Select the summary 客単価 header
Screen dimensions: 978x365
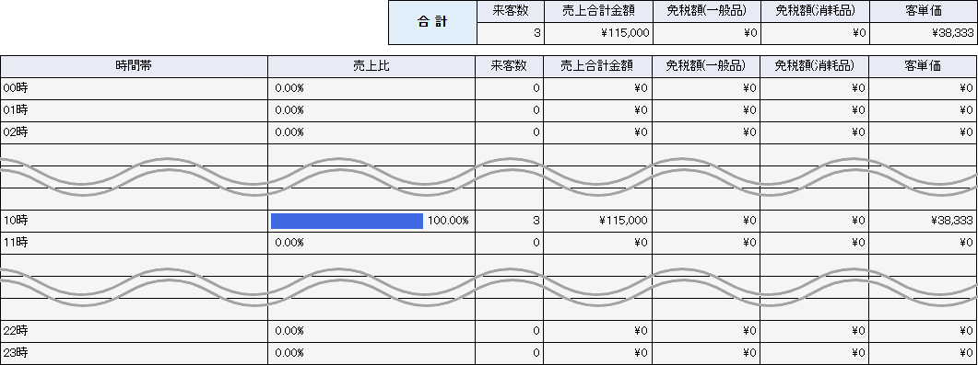pyautogui.click(x=924, y=11)
